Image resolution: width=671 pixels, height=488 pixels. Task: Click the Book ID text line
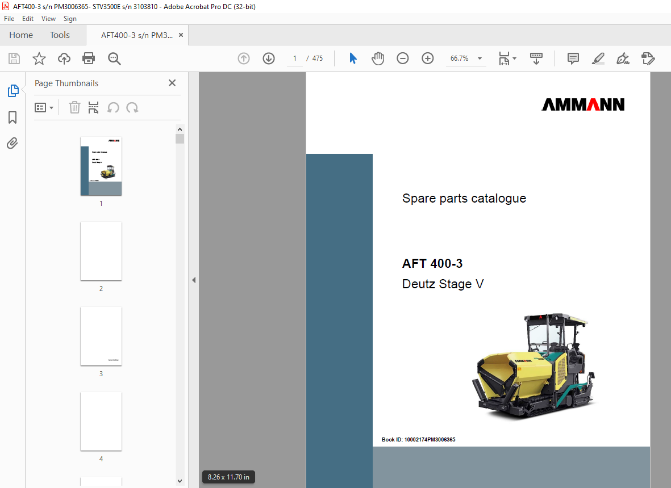pos(419,439)
